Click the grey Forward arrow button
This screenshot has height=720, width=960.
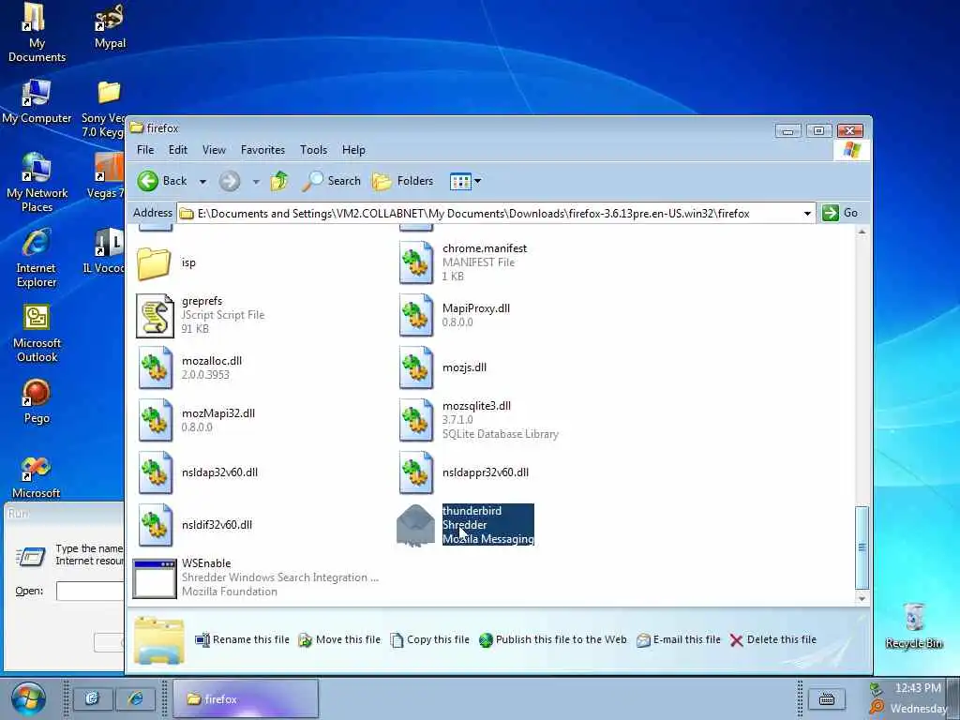pyautogui.click(x=230, y=181)
